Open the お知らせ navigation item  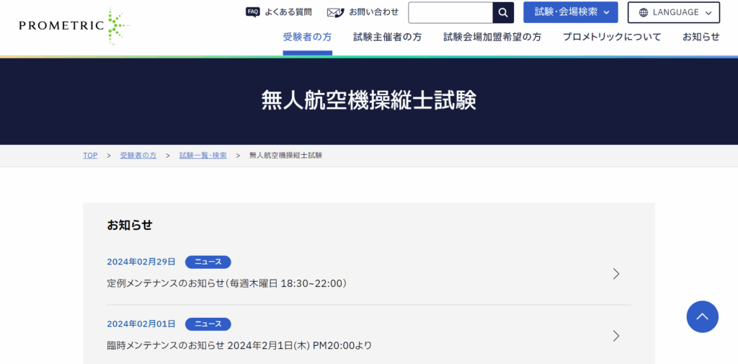(x=701, y=37)
